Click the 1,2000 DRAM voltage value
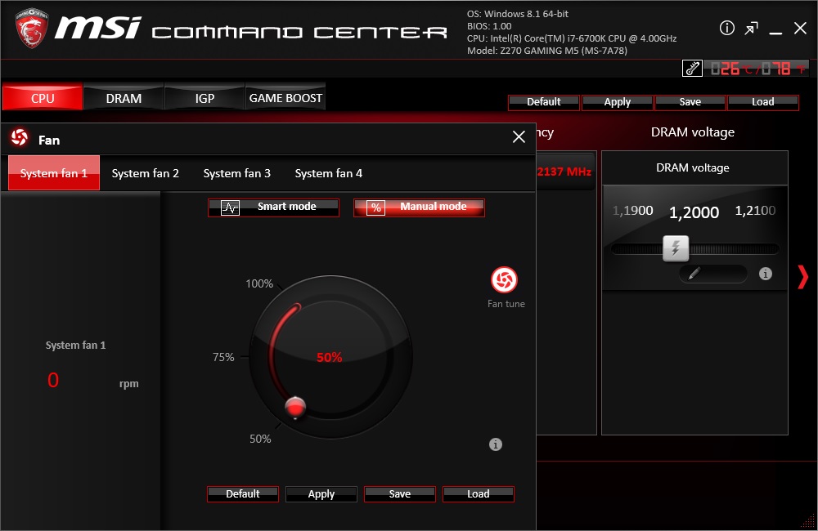 [x=694, y=212]
